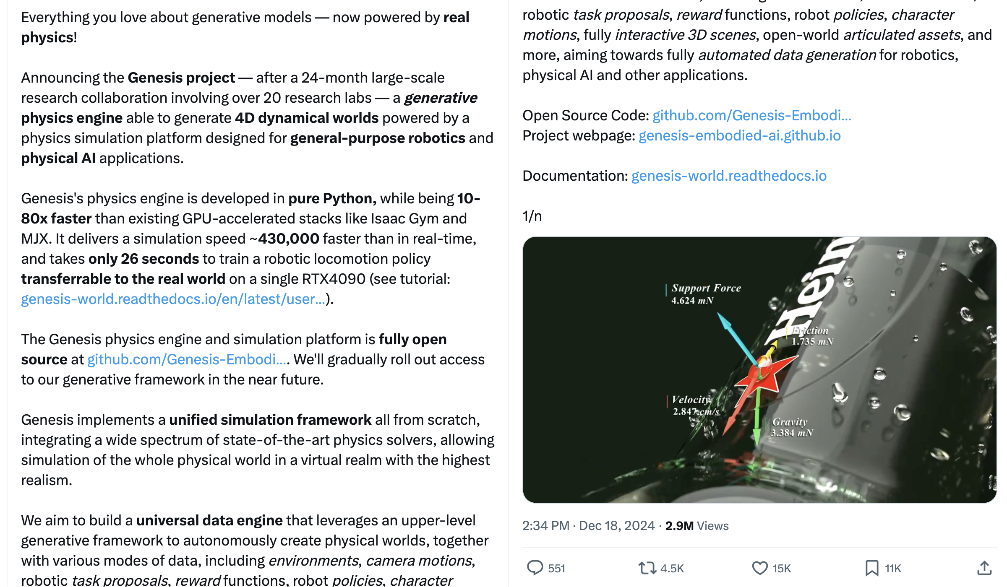Like the post with the heart icon
Image resolution: width=1007 pixels, height=587 pixels.
(759, 568)
